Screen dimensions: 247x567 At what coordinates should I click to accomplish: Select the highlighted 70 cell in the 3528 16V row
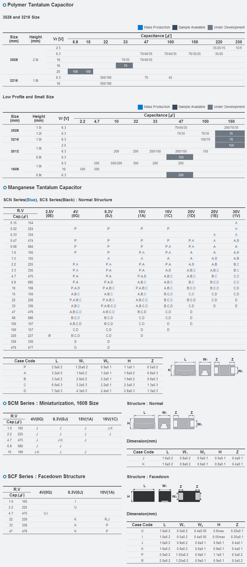point(124,66)
